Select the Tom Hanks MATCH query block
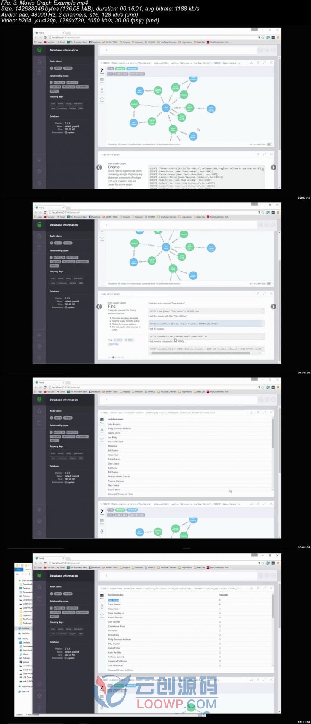This screenshot has width=311, height=724. tap(206, 311)
